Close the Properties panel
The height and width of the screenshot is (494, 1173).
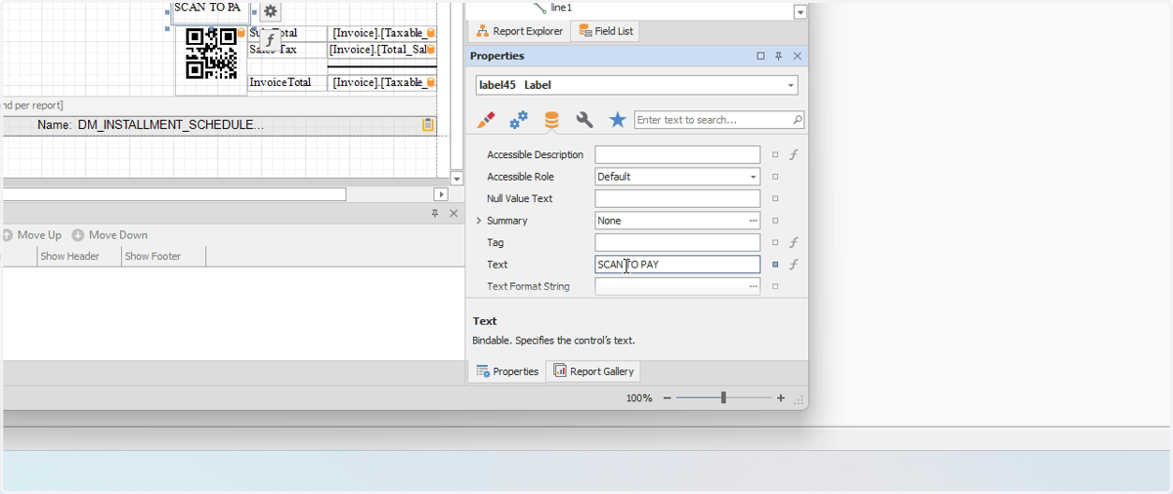(x=798, y=57)
